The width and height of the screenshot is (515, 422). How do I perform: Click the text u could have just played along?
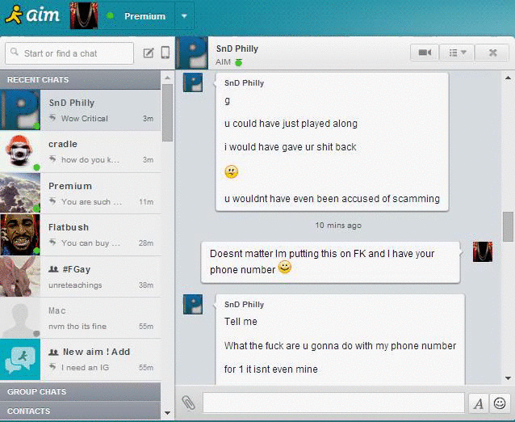(x=291, y=124)
